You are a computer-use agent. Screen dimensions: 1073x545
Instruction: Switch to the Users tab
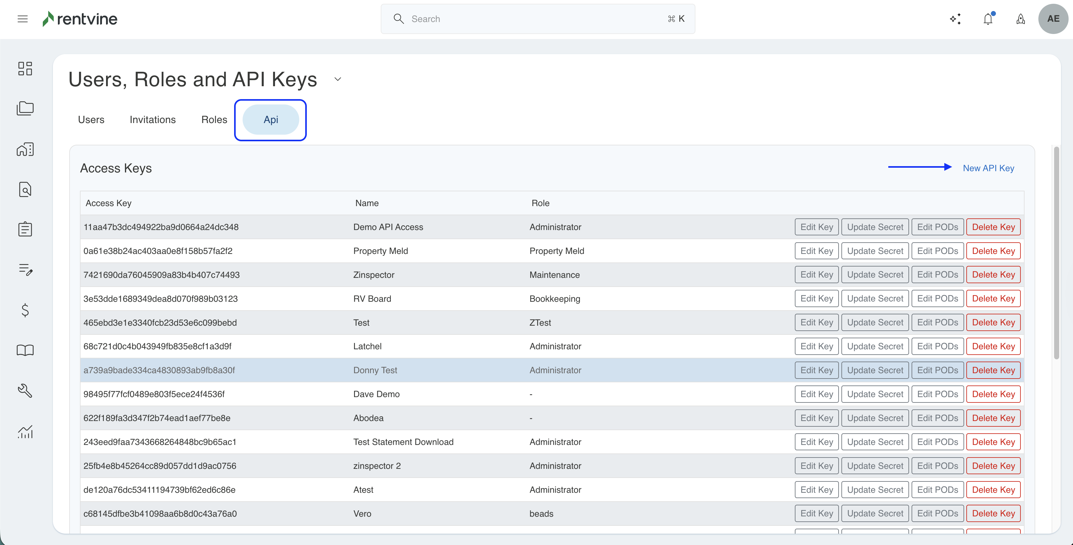pyautogui.click(x=91, y=120)
